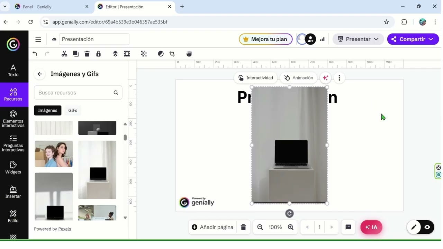Click the Mejora tu plan button
The width and height of the screenshot is (443, 249).
(x=265, y=39)
